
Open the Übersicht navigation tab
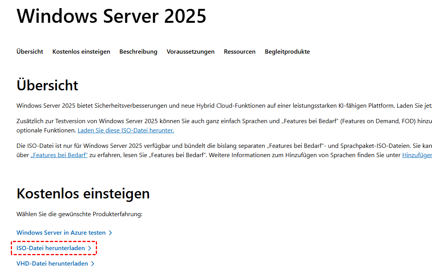[x=30, y=52]
